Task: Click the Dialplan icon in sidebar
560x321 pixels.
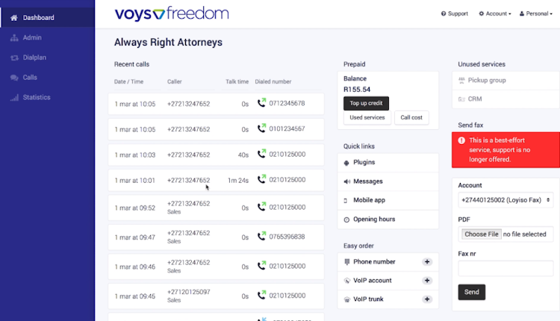Action: [x=13, y=57]
